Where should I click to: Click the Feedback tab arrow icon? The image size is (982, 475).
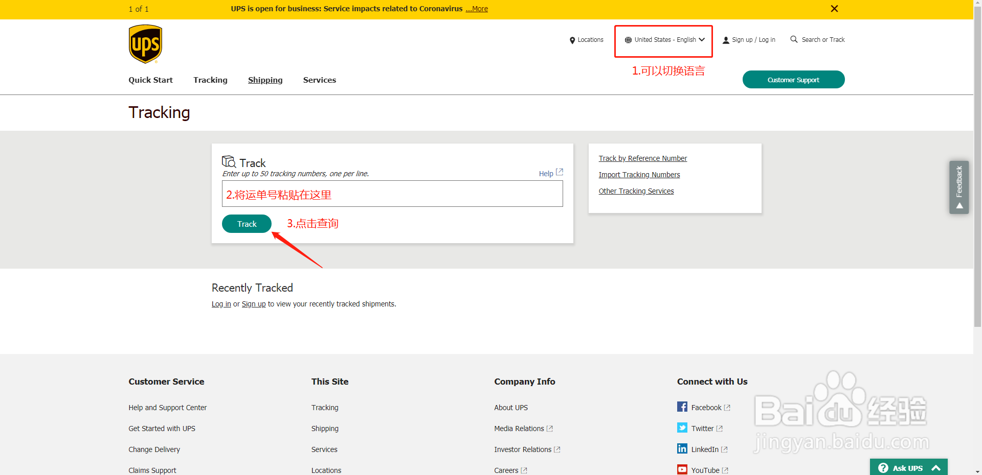959,206
